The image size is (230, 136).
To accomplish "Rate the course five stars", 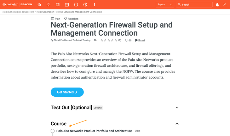I will [x=116, y=40].
